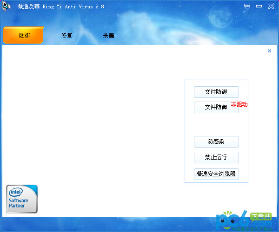The height and width of the screenshot is (232, 279).
Task: Click the title text 凝逸反毒 Ning Yi Anti Virus 9.8
Action: click(x=60, y=6)
